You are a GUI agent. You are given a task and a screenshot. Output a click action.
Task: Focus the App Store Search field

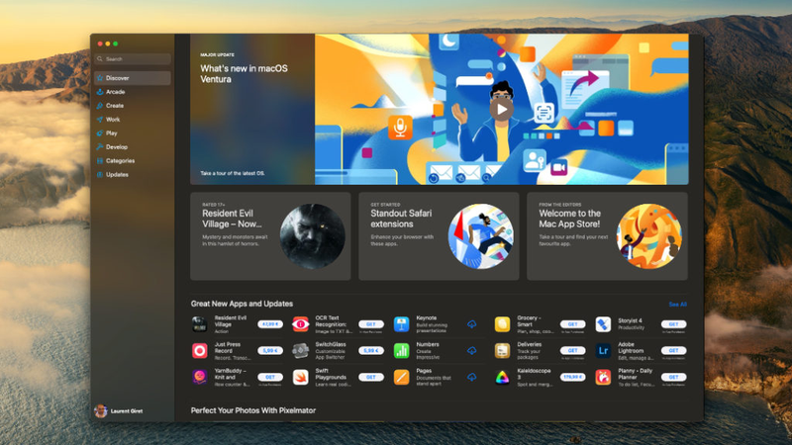tap(133, 59)
